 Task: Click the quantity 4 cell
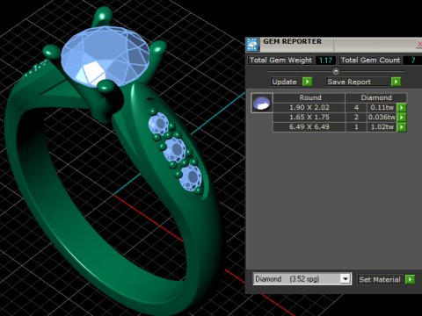[356, 107]
